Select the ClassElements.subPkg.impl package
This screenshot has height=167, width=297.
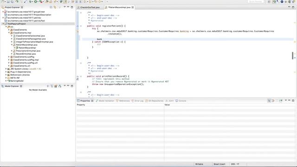[26, 60]
